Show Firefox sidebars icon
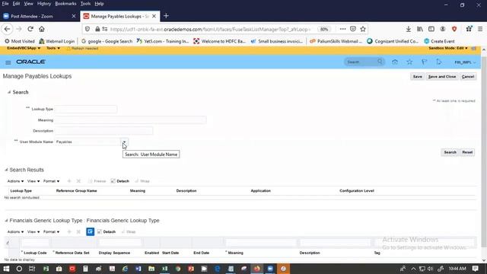Viewport: 487px width, 274px height. coord(431,29)
